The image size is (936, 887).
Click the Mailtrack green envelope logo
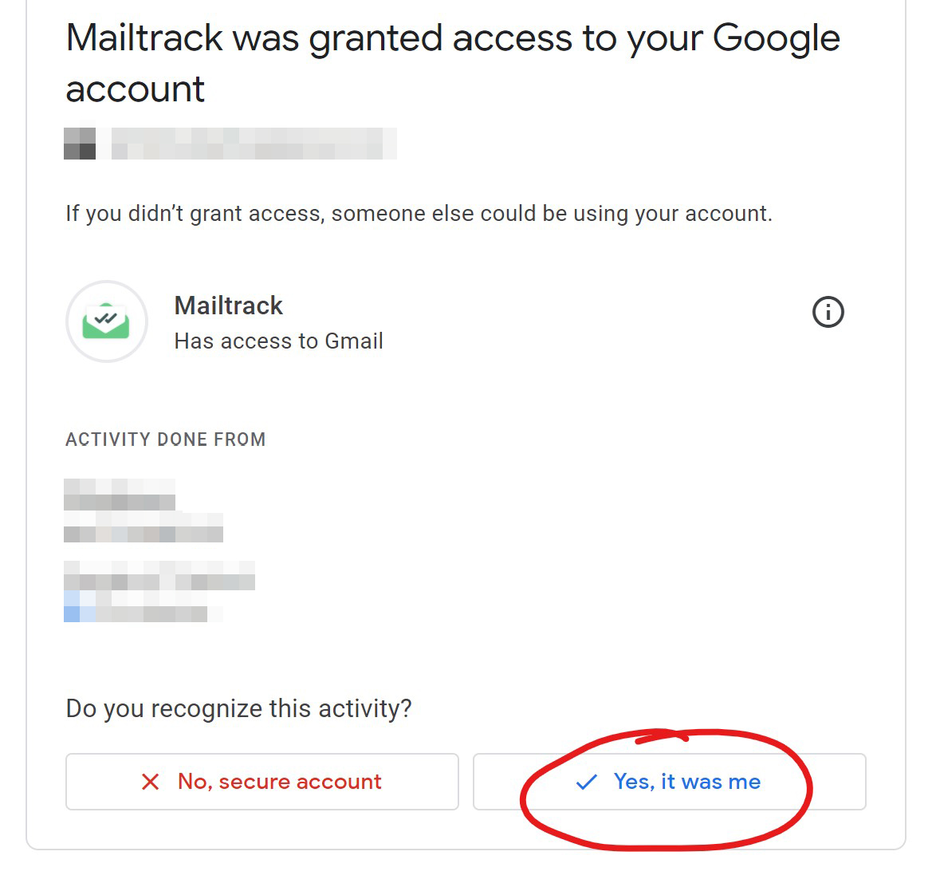(x=106, y=321)
